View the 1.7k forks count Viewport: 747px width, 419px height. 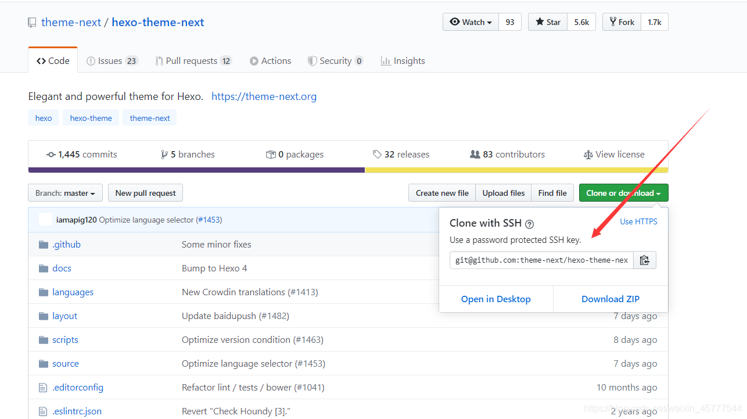coord(655,22)
